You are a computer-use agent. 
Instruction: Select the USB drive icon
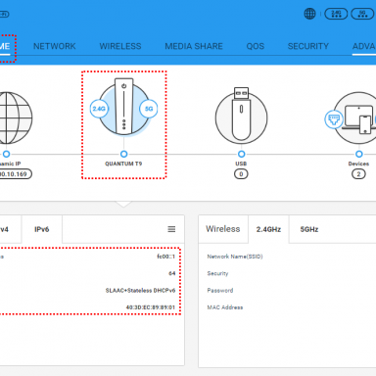241,115
